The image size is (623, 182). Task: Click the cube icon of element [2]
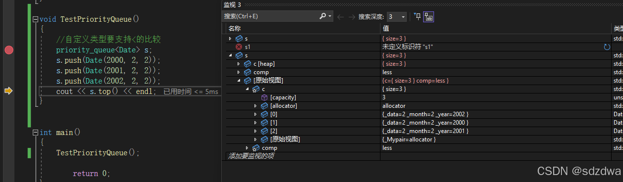click(264, 131)
